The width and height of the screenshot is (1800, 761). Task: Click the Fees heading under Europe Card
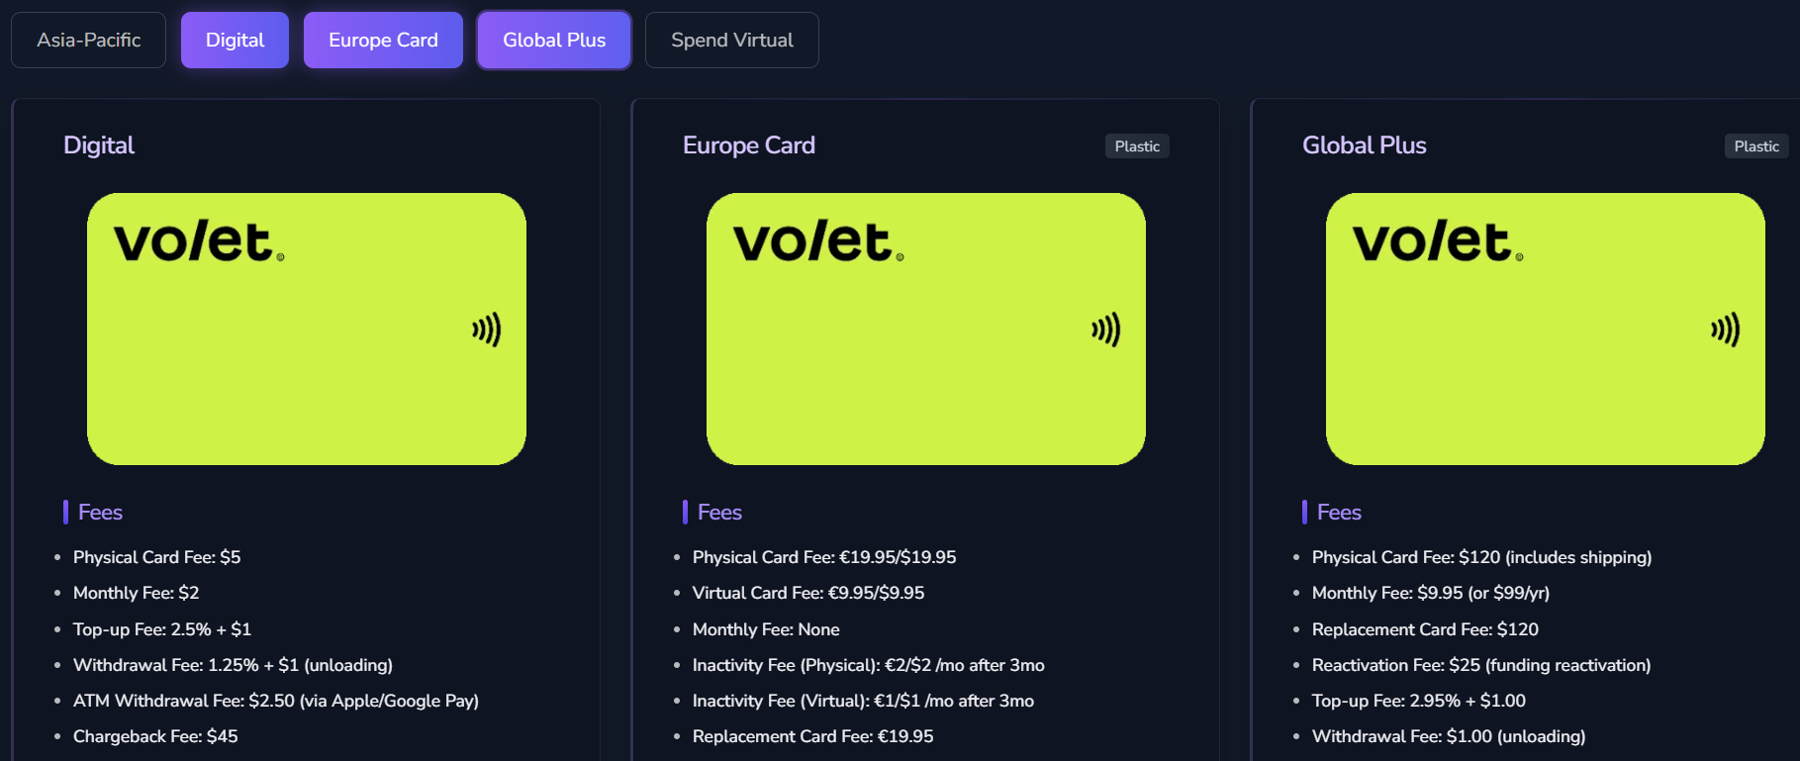click(x=719, y=513)
